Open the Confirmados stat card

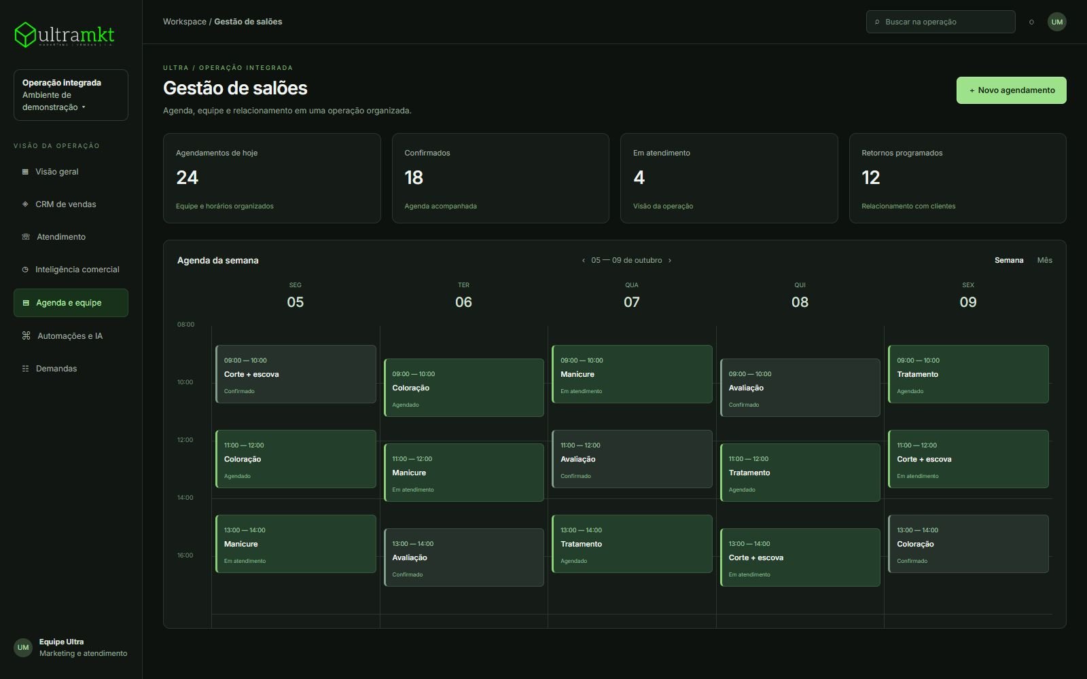coord(501,179)
